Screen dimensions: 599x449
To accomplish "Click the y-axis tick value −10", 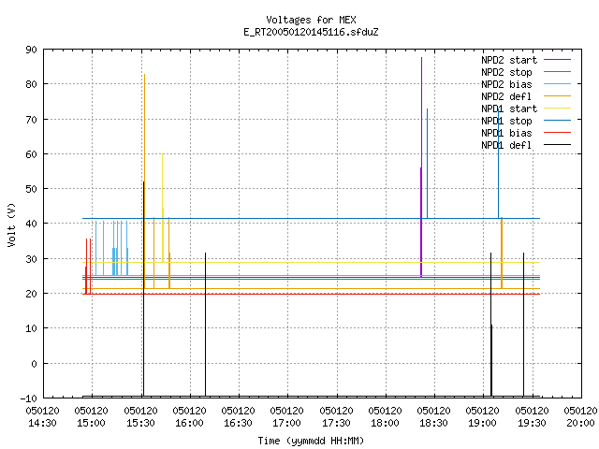I will [29, 398].
